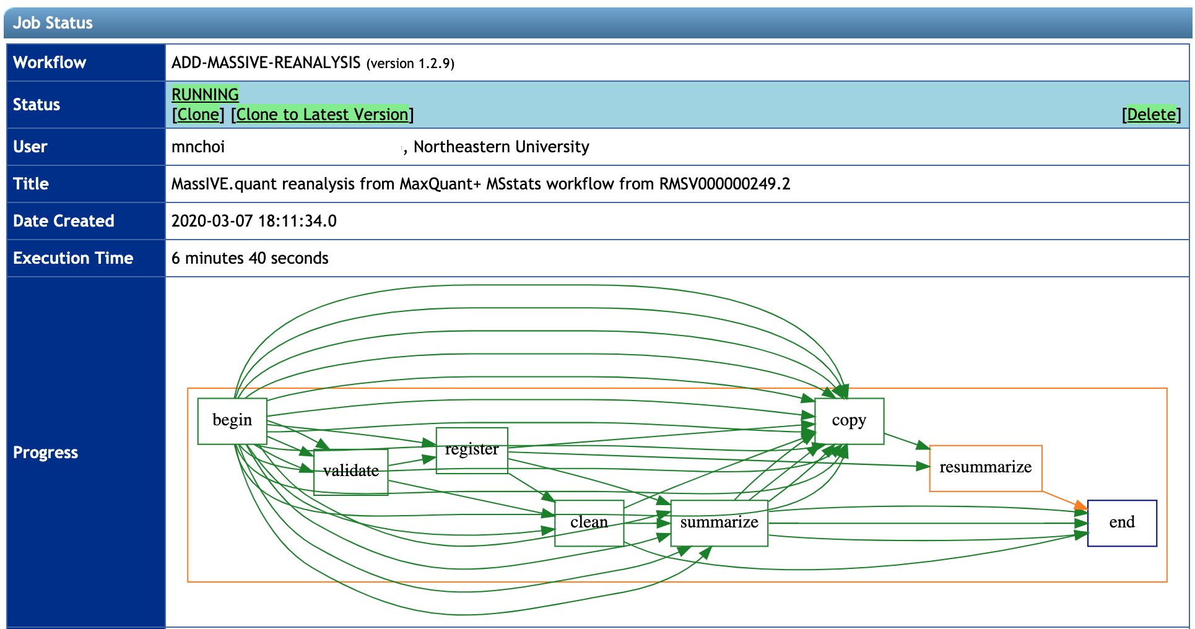Click the workflow name ADD-MASSIVE-REANALYSIS
The width and height of the screenshot is (1195, 629).
(266, 63)
